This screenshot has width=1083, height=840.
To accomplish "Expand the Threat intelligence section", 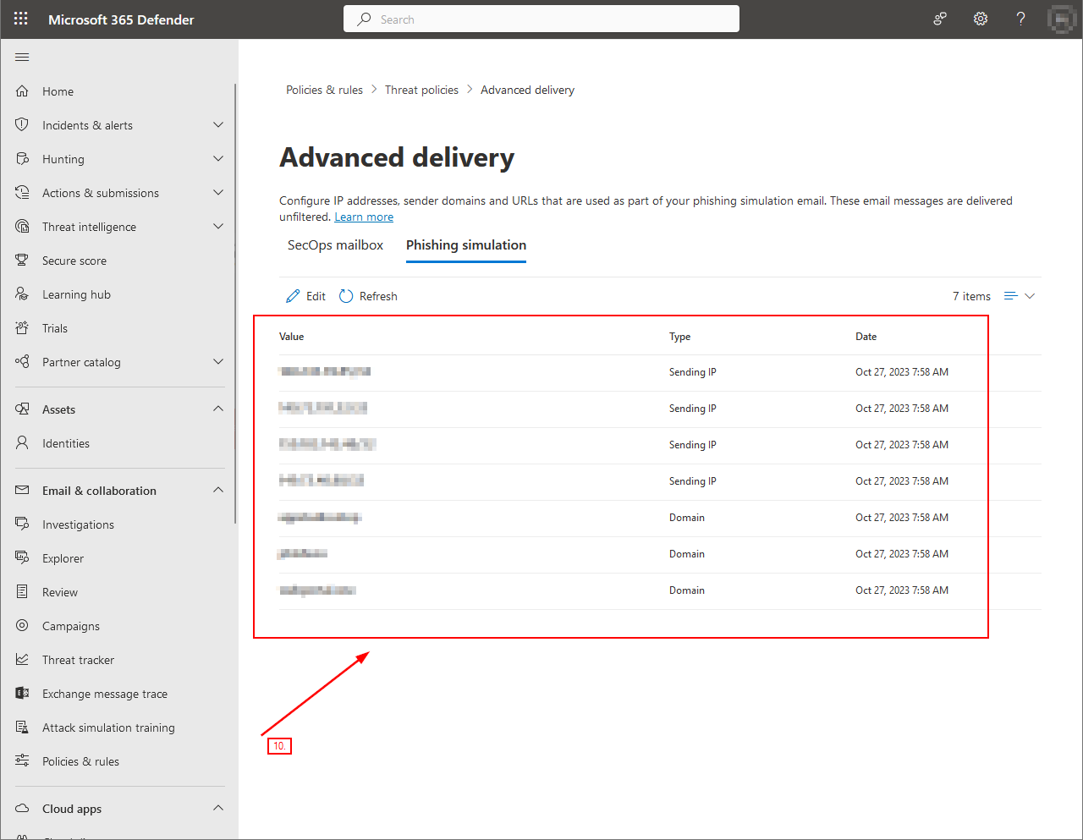I will pos(218,227).
